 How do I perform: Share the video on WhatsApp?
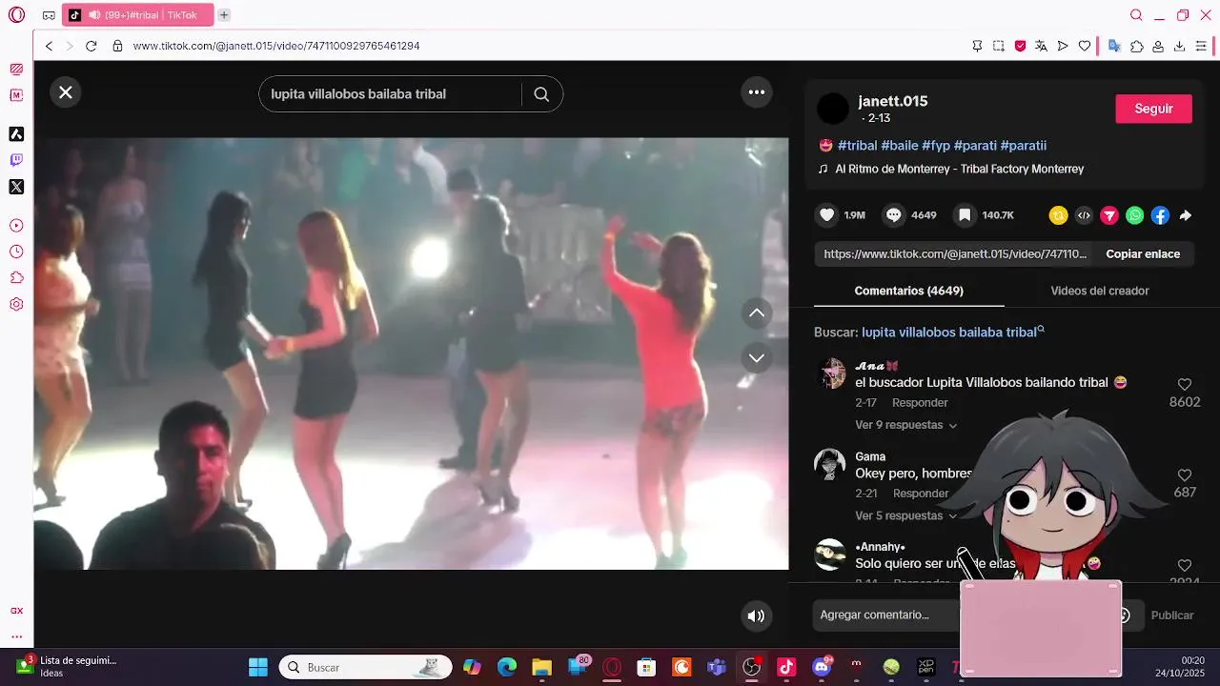tap(1134, 215)
